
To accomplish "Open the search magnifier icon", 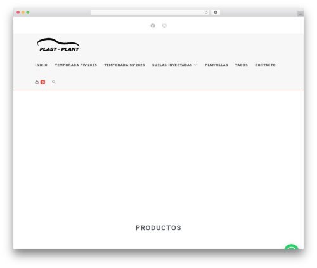I will click(54, 82).
